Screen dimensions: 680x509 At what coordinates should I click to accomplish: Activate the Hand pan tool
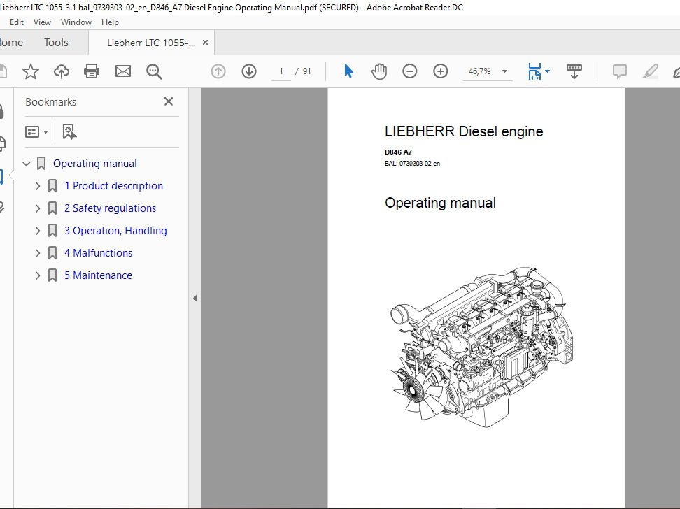tap(378, 71)
